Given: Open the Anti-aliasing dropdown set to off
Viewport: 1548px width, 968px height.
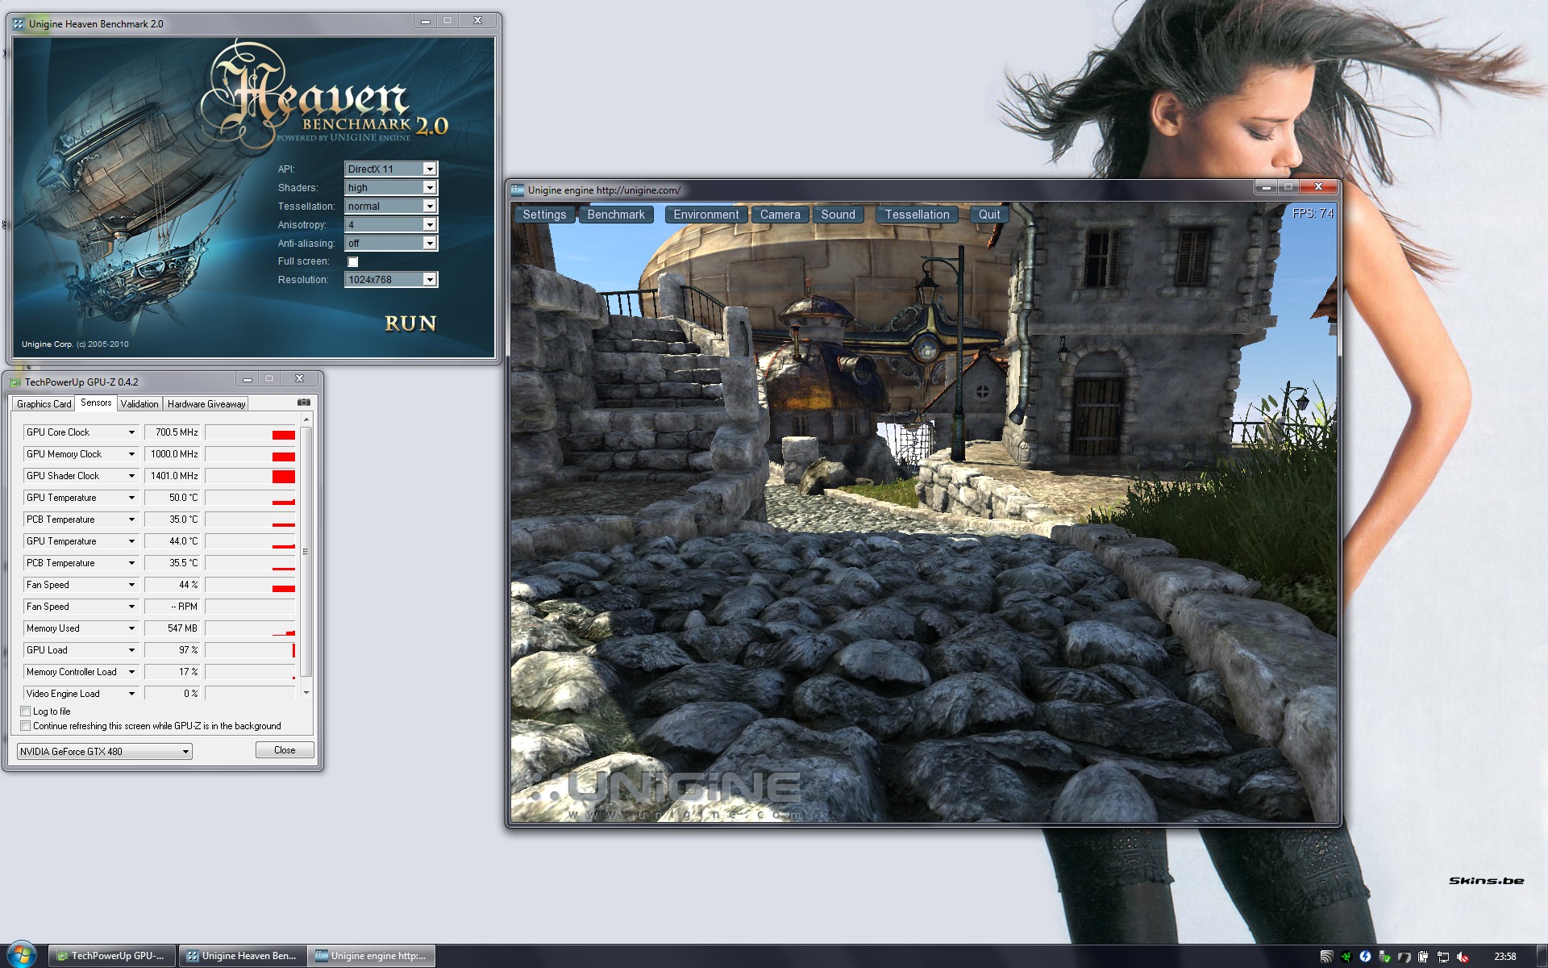Looking at the screenshot, I should coord(391,243).
